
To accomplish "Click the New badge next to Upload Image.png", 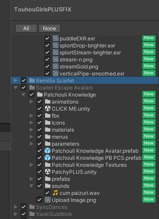I will (x=149, y=199).
